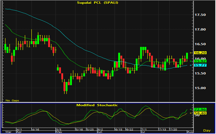Click the Supalai PCL (SPALI) chart title
Screen dimensions: 216x134
coord(98,3)
